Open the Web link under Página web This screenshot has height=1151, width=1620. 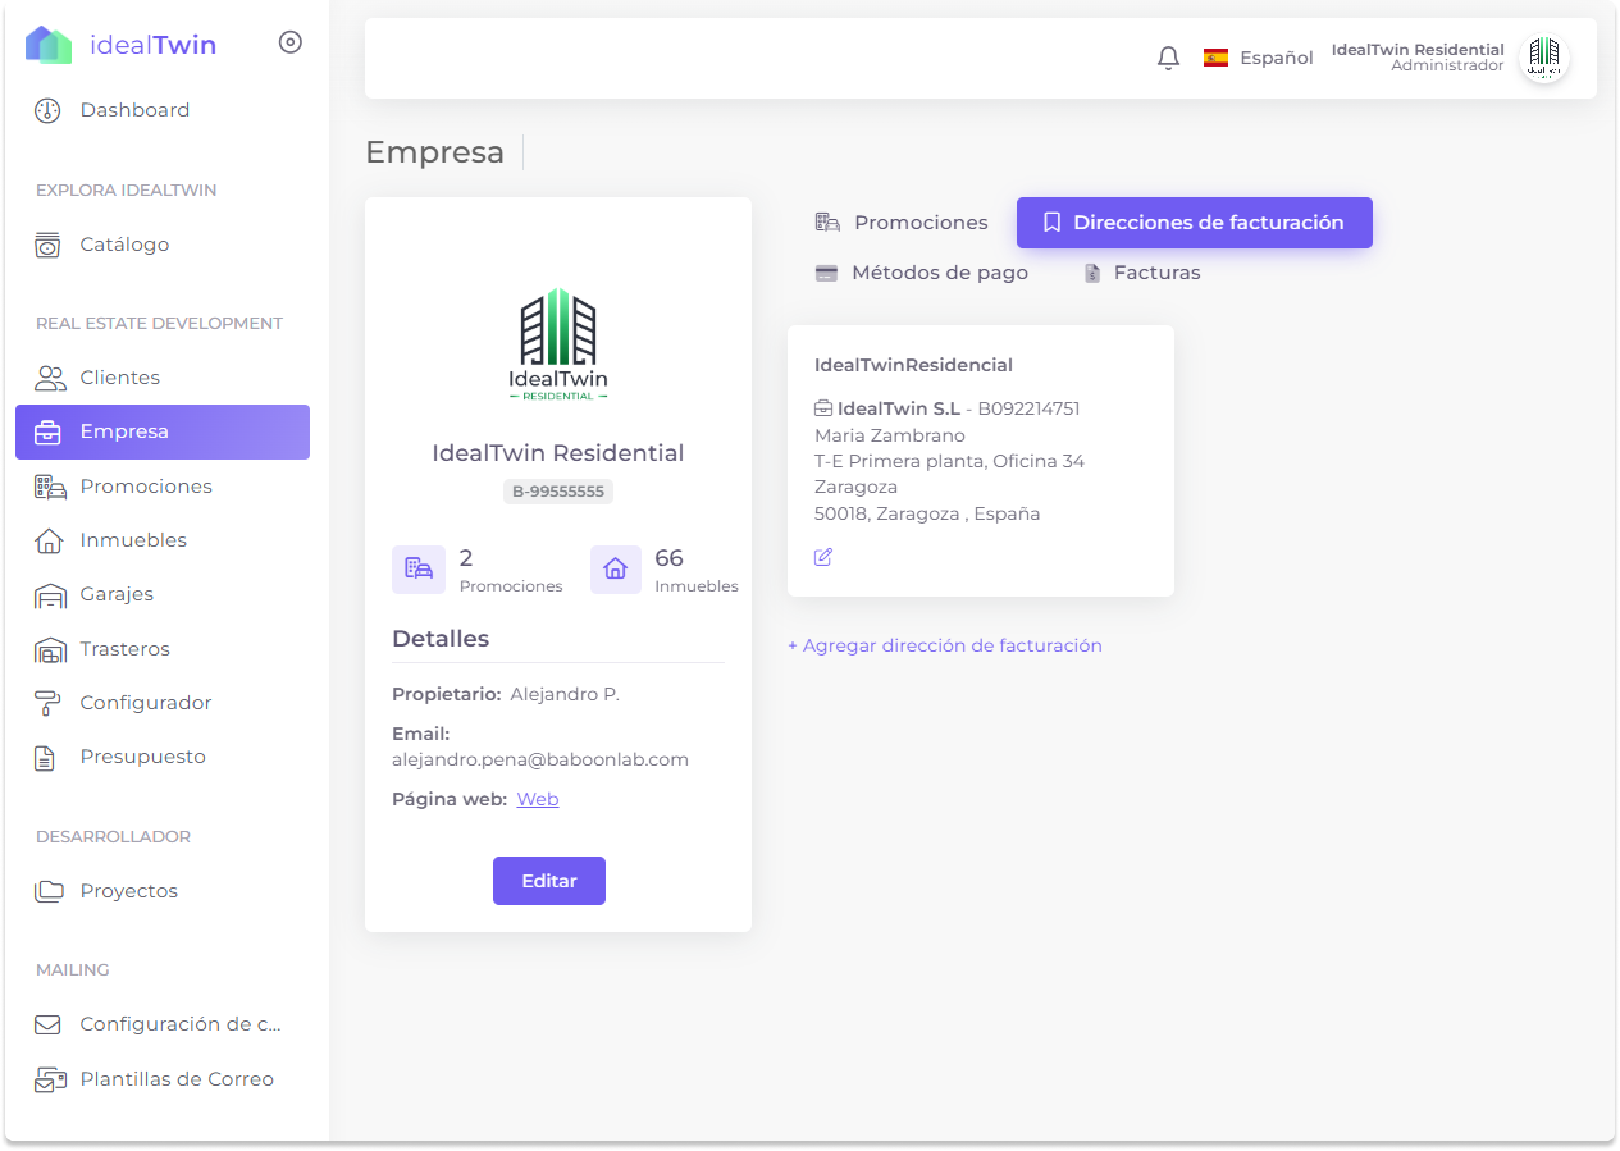(x=537, y=799)
